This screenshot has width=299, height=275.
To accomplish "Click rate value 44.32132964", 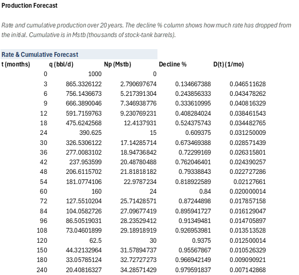I will pyautogui.click(x=84, y=250).
